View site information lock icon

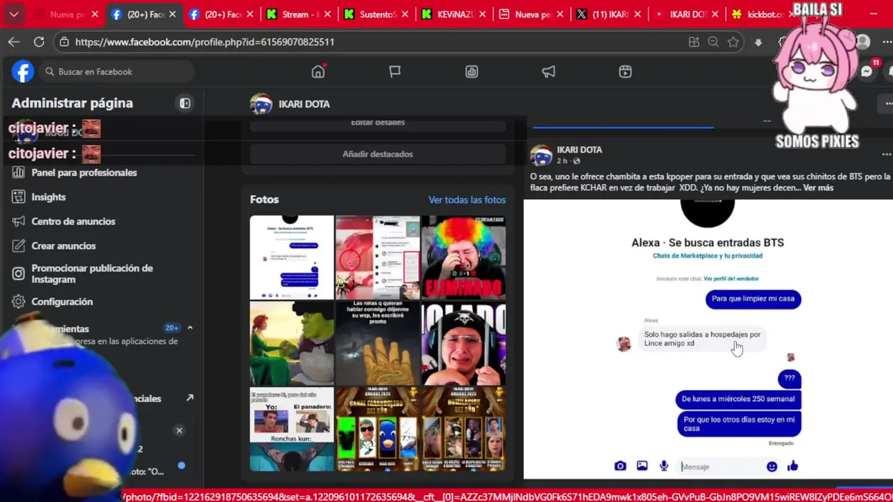[64, 42]
